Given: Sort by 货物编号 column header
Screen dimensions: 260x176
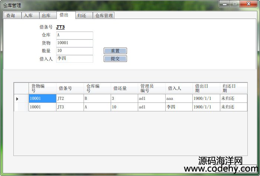Looking at the screenshot, I should tap(42, 88).
